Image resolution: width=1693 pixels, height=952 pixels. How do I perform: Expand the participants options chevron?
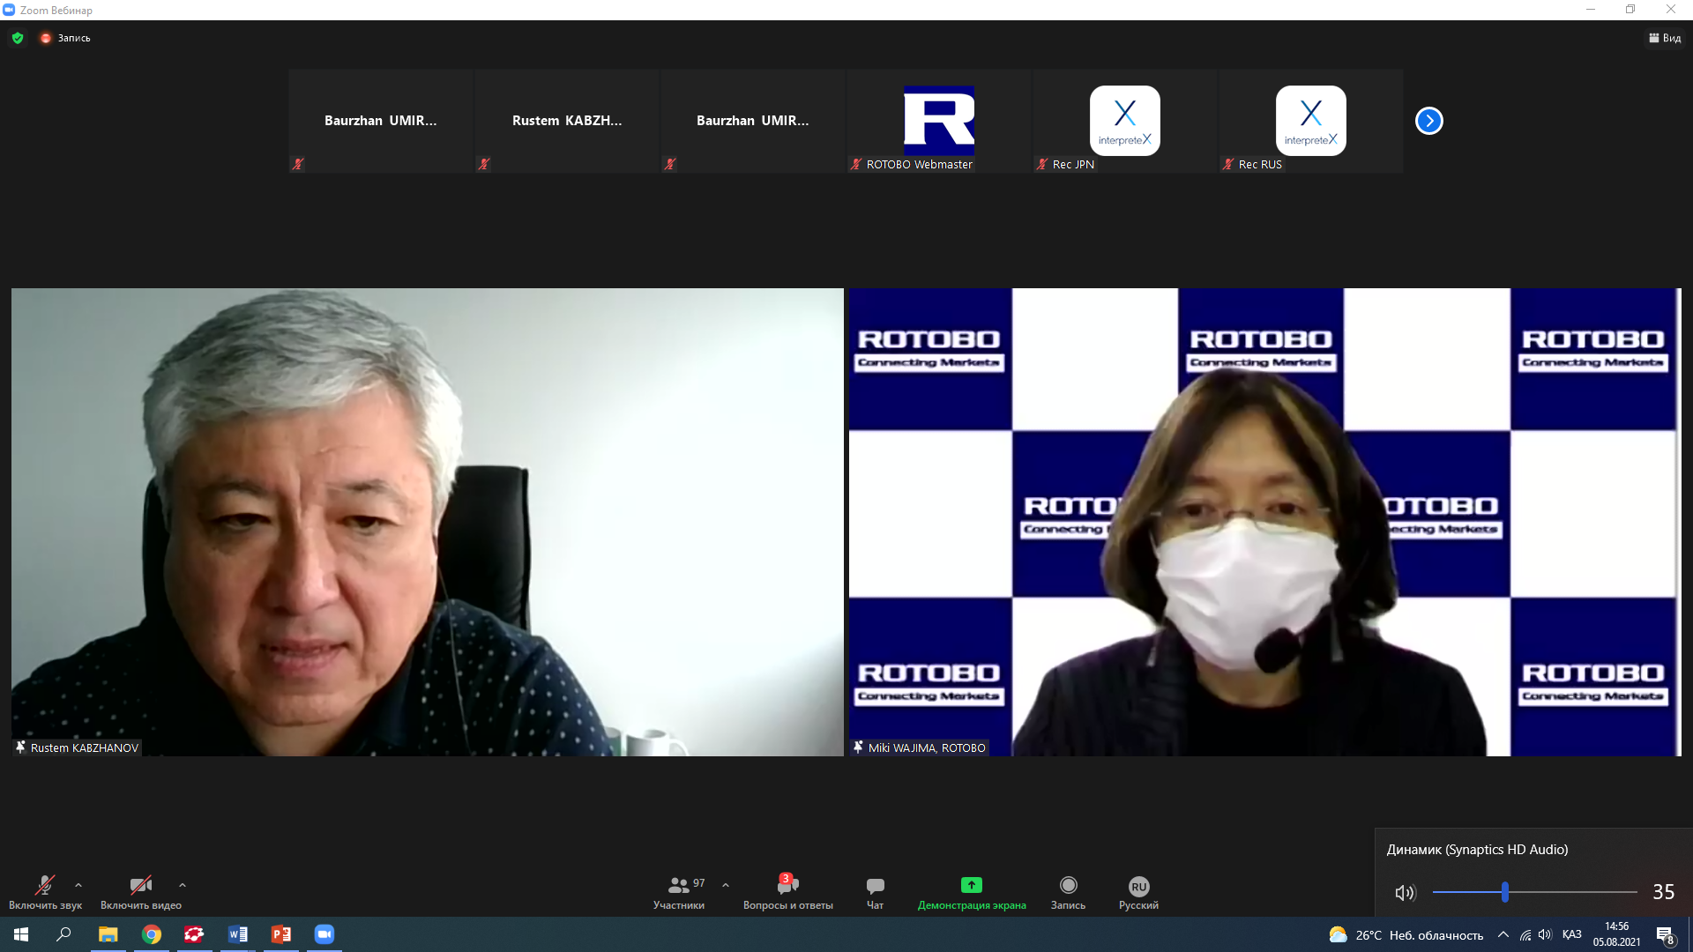click(x=726, y=885)
